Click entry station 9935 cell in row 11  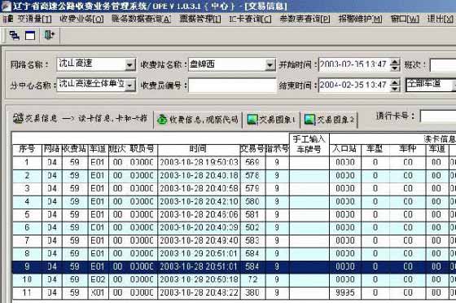[345, 292]
